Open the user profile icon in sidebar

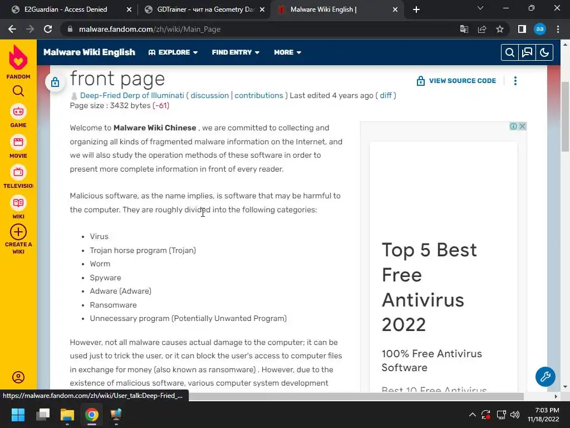[18, 377]
